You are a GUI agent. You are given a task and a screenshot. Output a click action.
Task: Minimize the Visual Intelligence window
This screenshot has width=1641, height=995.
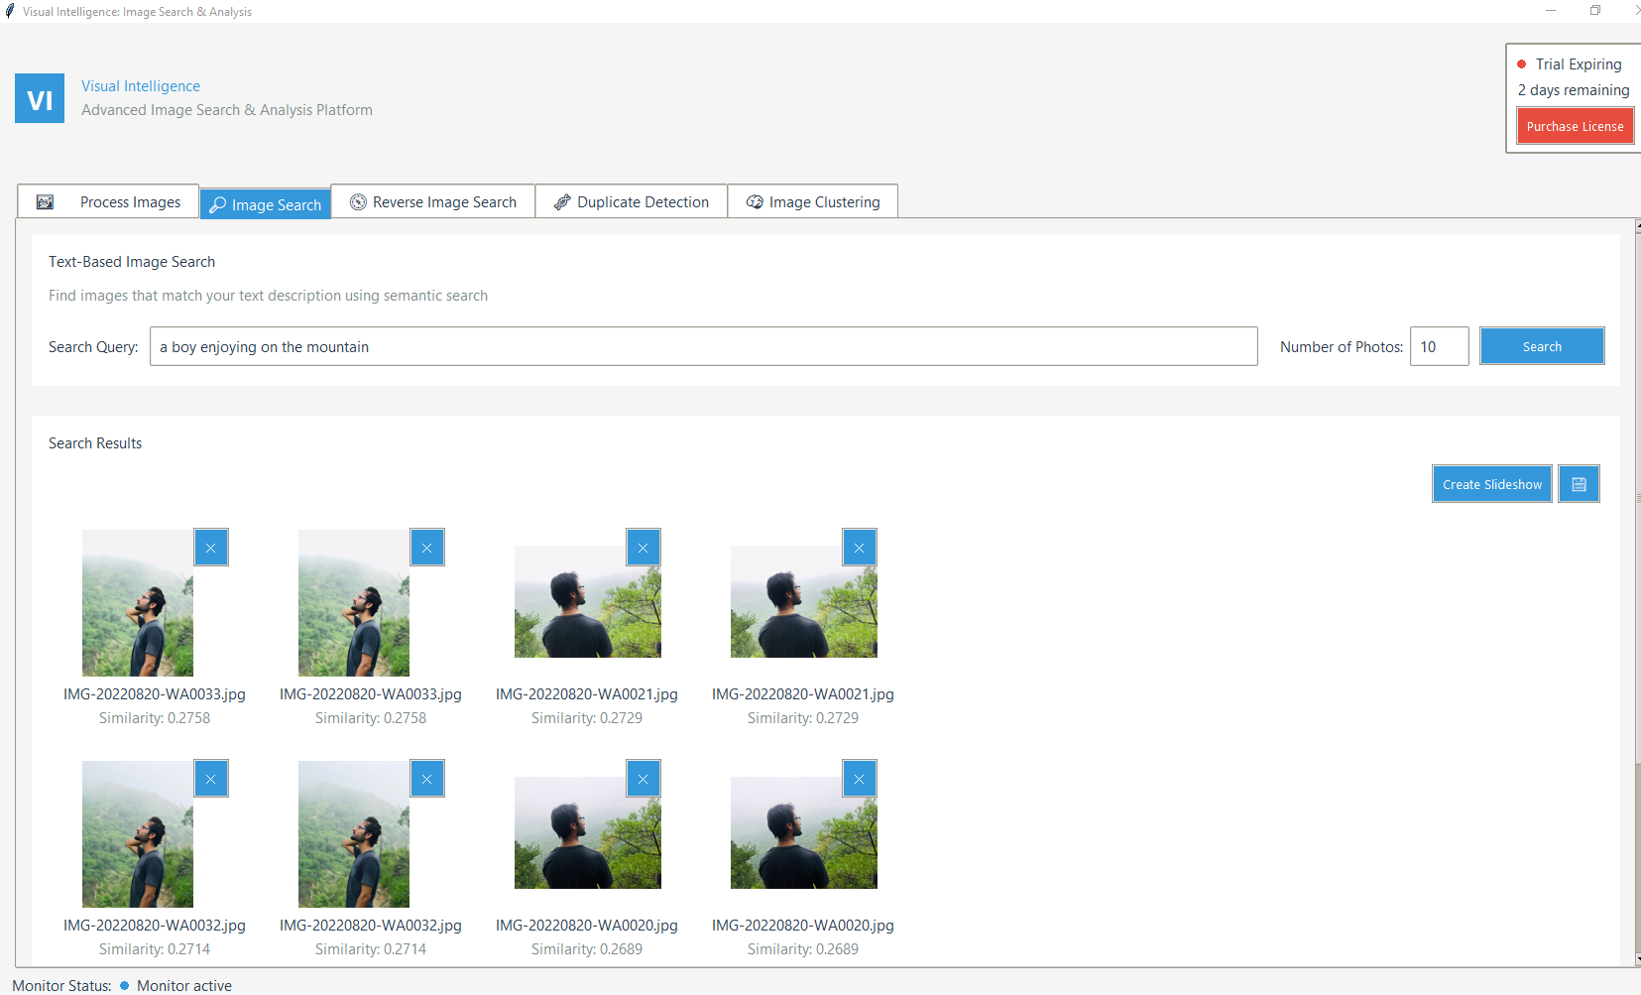(x=1551, y=11)
